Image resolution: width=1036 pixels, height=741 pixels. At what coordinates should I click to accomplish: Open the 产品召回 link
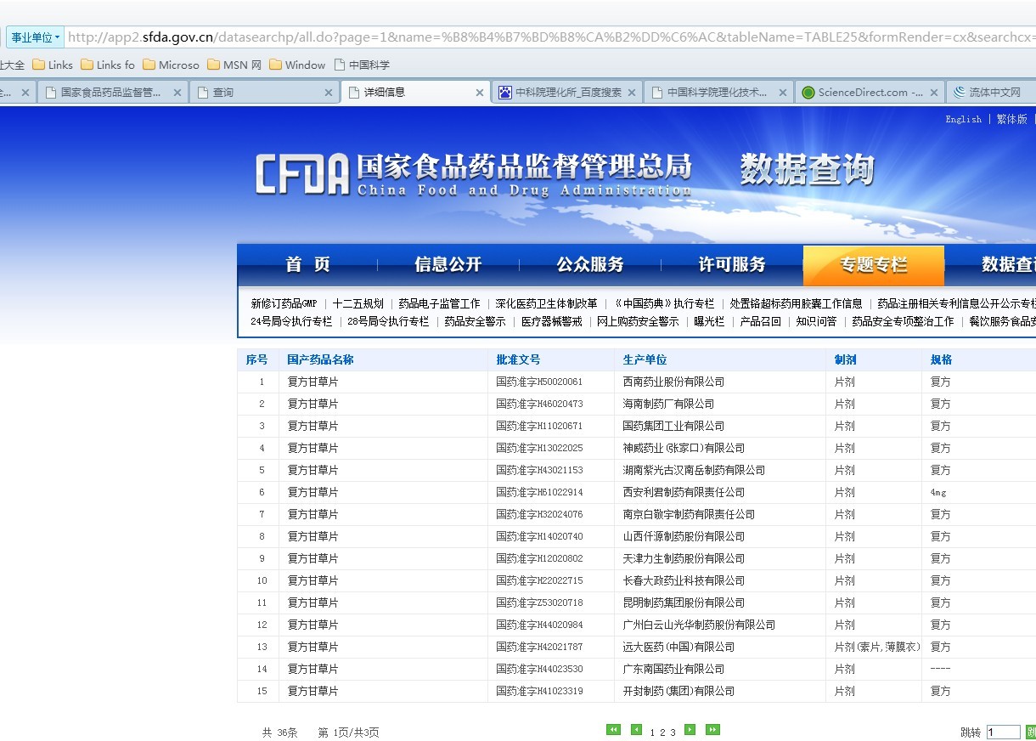pos(760,322)
